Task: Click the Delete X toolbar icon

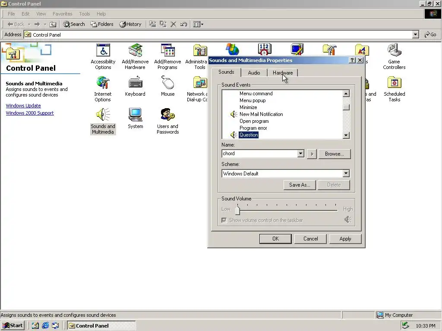Action: 174,24
